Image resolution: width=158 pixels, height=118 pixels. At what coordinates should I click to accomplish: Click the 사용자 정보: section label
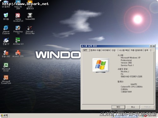[123, 69]
